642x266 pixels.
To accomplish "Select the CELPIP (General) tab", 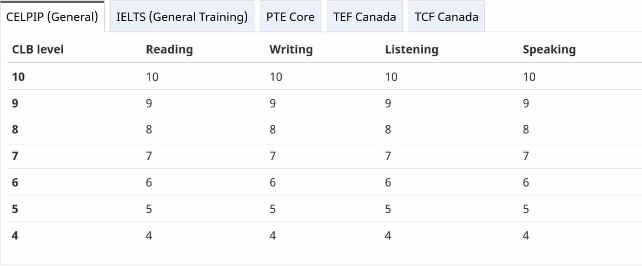I will tap(52, 17).
